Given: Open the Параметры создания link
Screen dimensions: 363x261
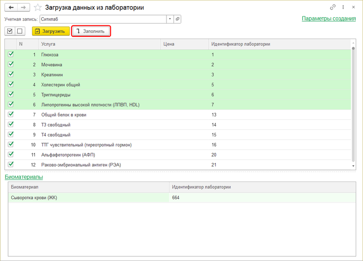Looking at the screenshot, I should pos(329,19).
